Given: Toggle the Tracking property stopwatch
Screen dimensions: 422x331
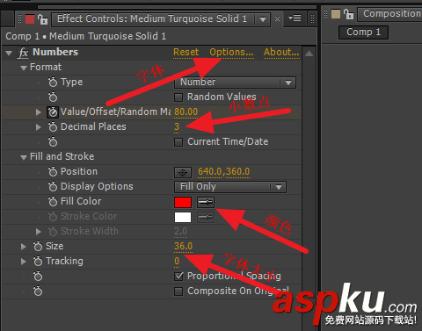Looking at the screenshot, I should 38,262.
